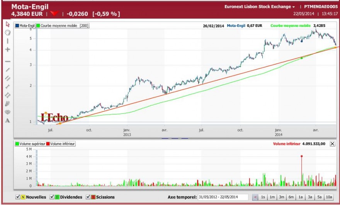Click the 3,4285 moving average value
This screenshot has width=340, height=205.
[x=319, y=26]
